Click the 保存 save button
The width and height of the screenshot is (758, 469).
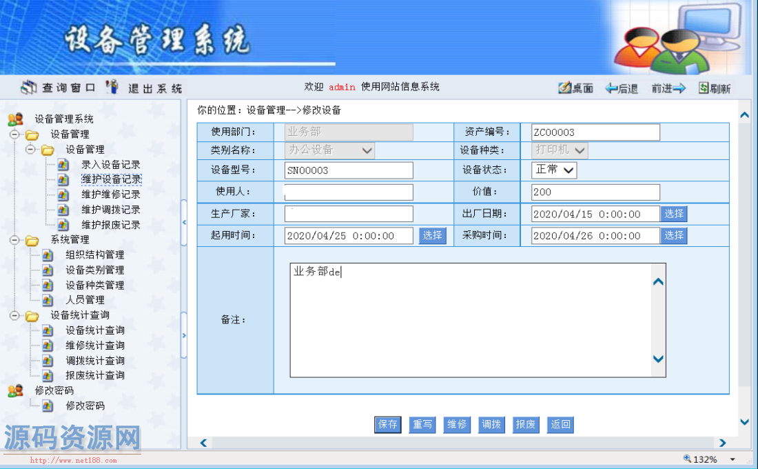click(x=388, y=424)
